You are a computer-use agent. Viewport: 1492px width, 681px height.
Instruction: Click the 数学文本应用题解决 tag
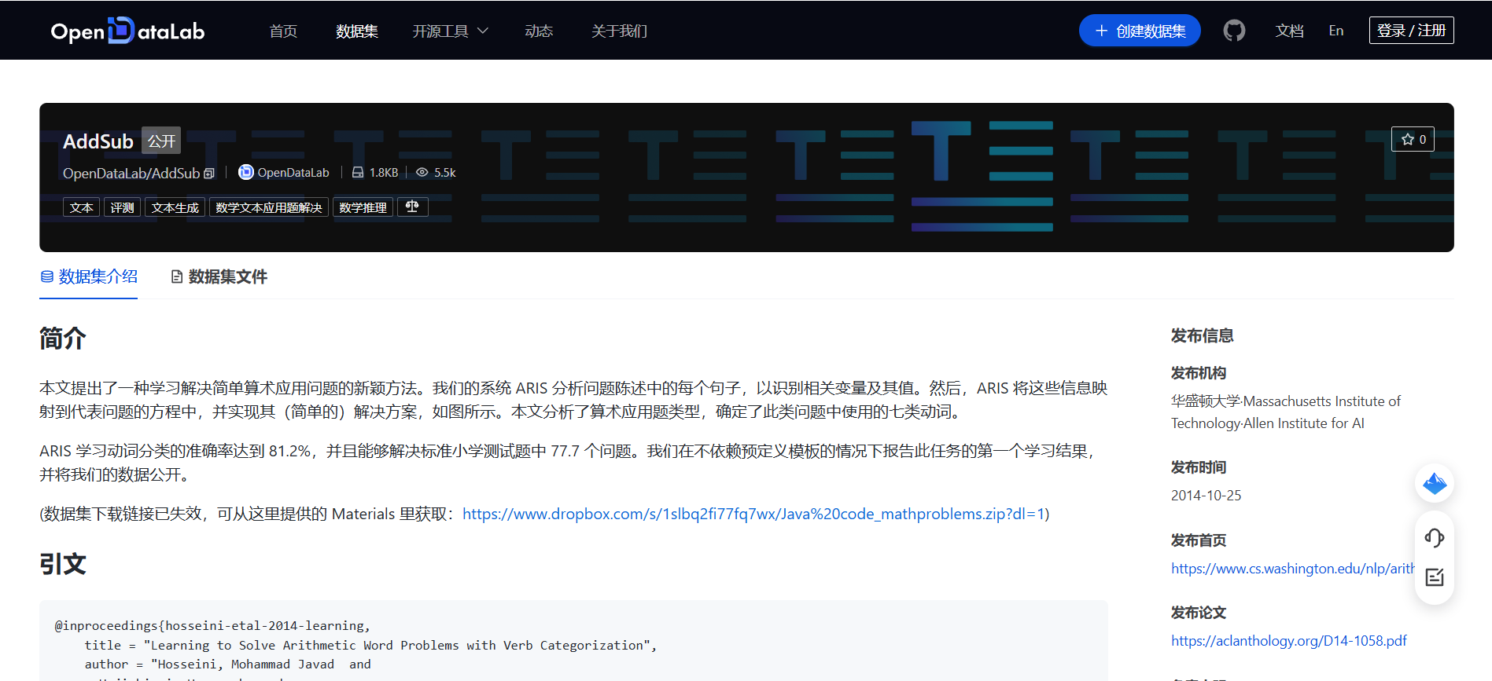tap(268, 207)
